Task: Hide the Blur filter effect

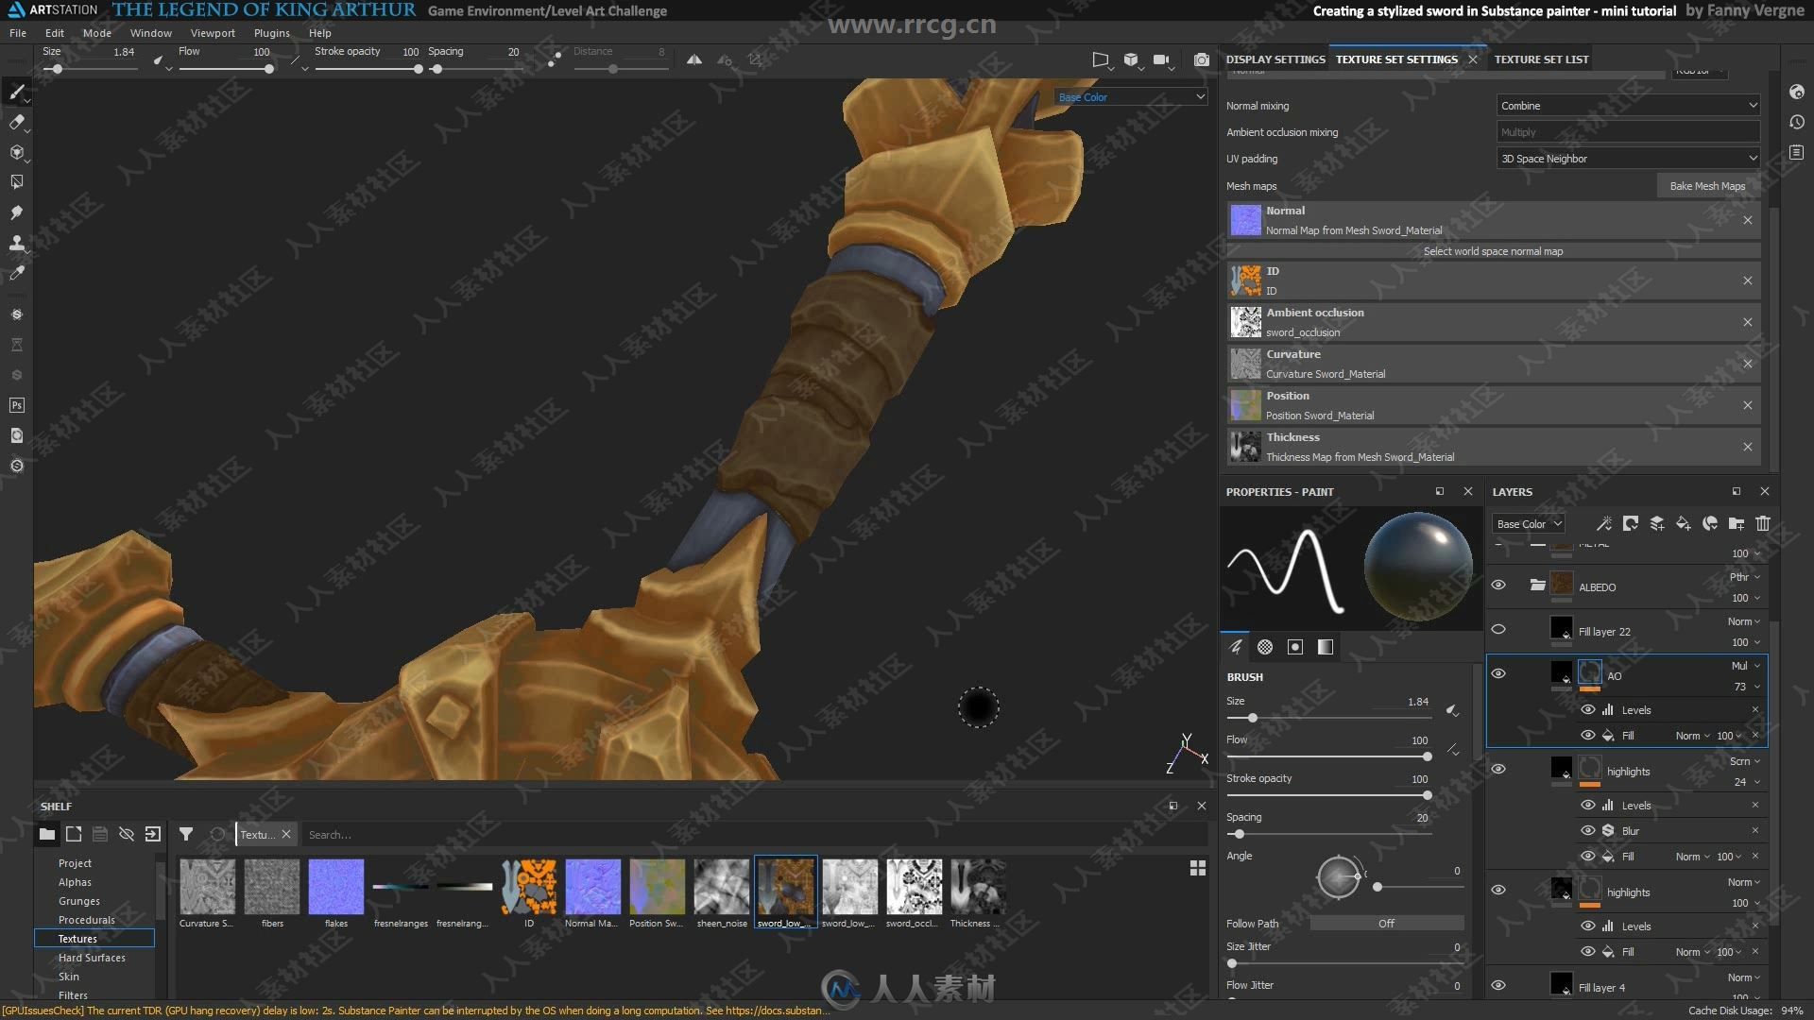Action: (x=1588, y=831)
